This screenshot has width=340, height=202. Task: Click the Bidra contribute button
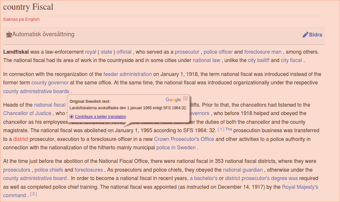[315, 35]
